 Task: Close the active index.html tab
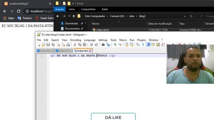(x=90, y=51)
